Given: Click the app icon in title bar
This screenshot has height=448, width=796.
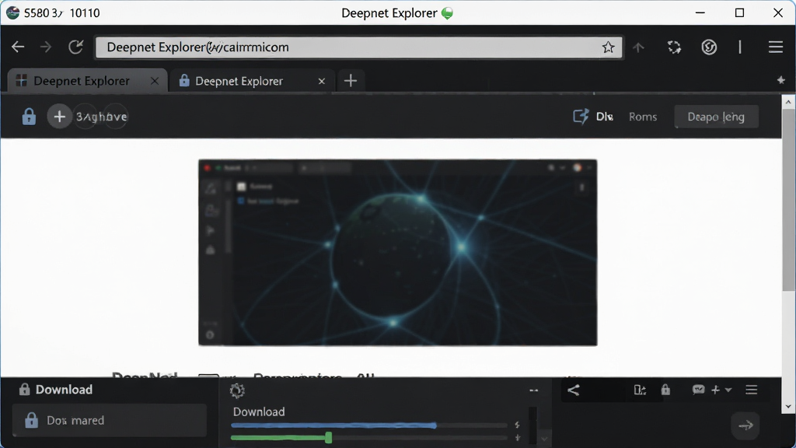Looking at the screenshot, I should pyautogui.click(x=12, y=12).
